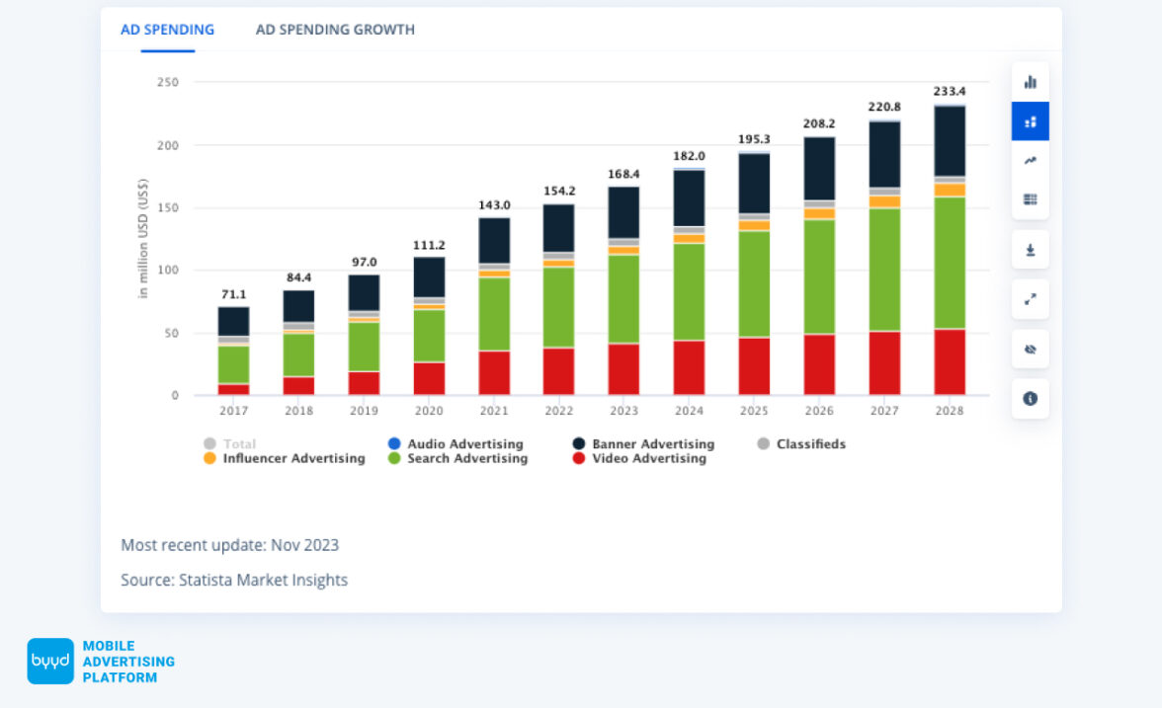This screenshot has height=708, width=1162.
Task: Select the bar chart view icon
Action: 1030,82
